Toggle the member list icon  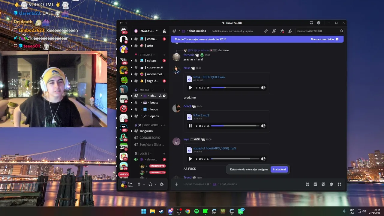pos(290,31)
